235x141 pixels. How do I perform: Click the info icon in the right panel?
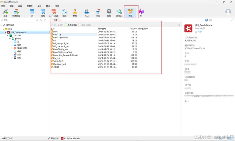pyautogui.click(x=206, y=20)
